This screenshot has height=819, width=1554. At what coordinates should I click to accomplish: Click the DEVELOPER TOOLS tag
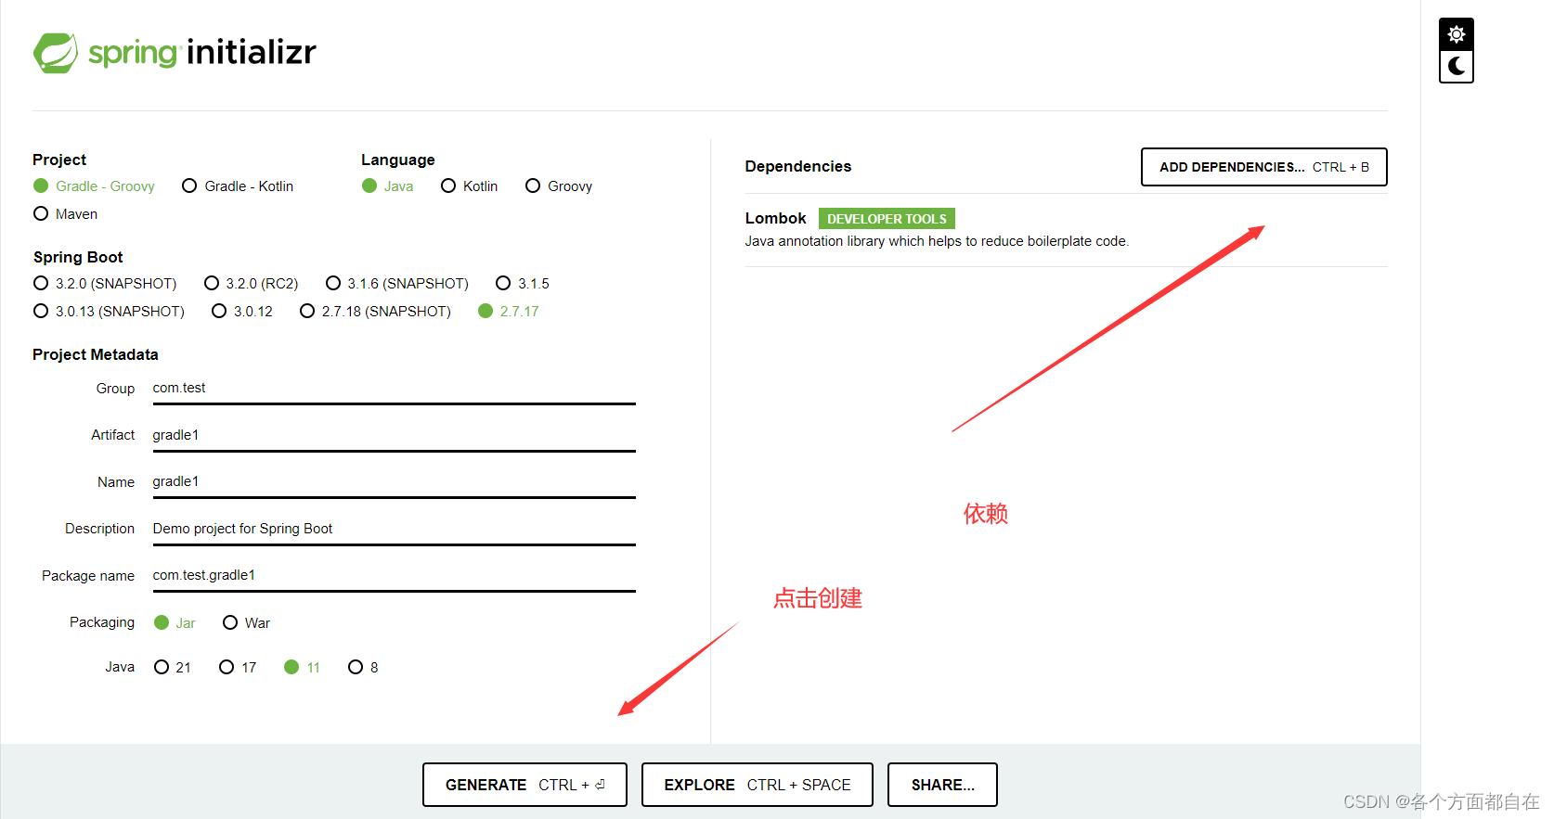click(x=887, y=219)
